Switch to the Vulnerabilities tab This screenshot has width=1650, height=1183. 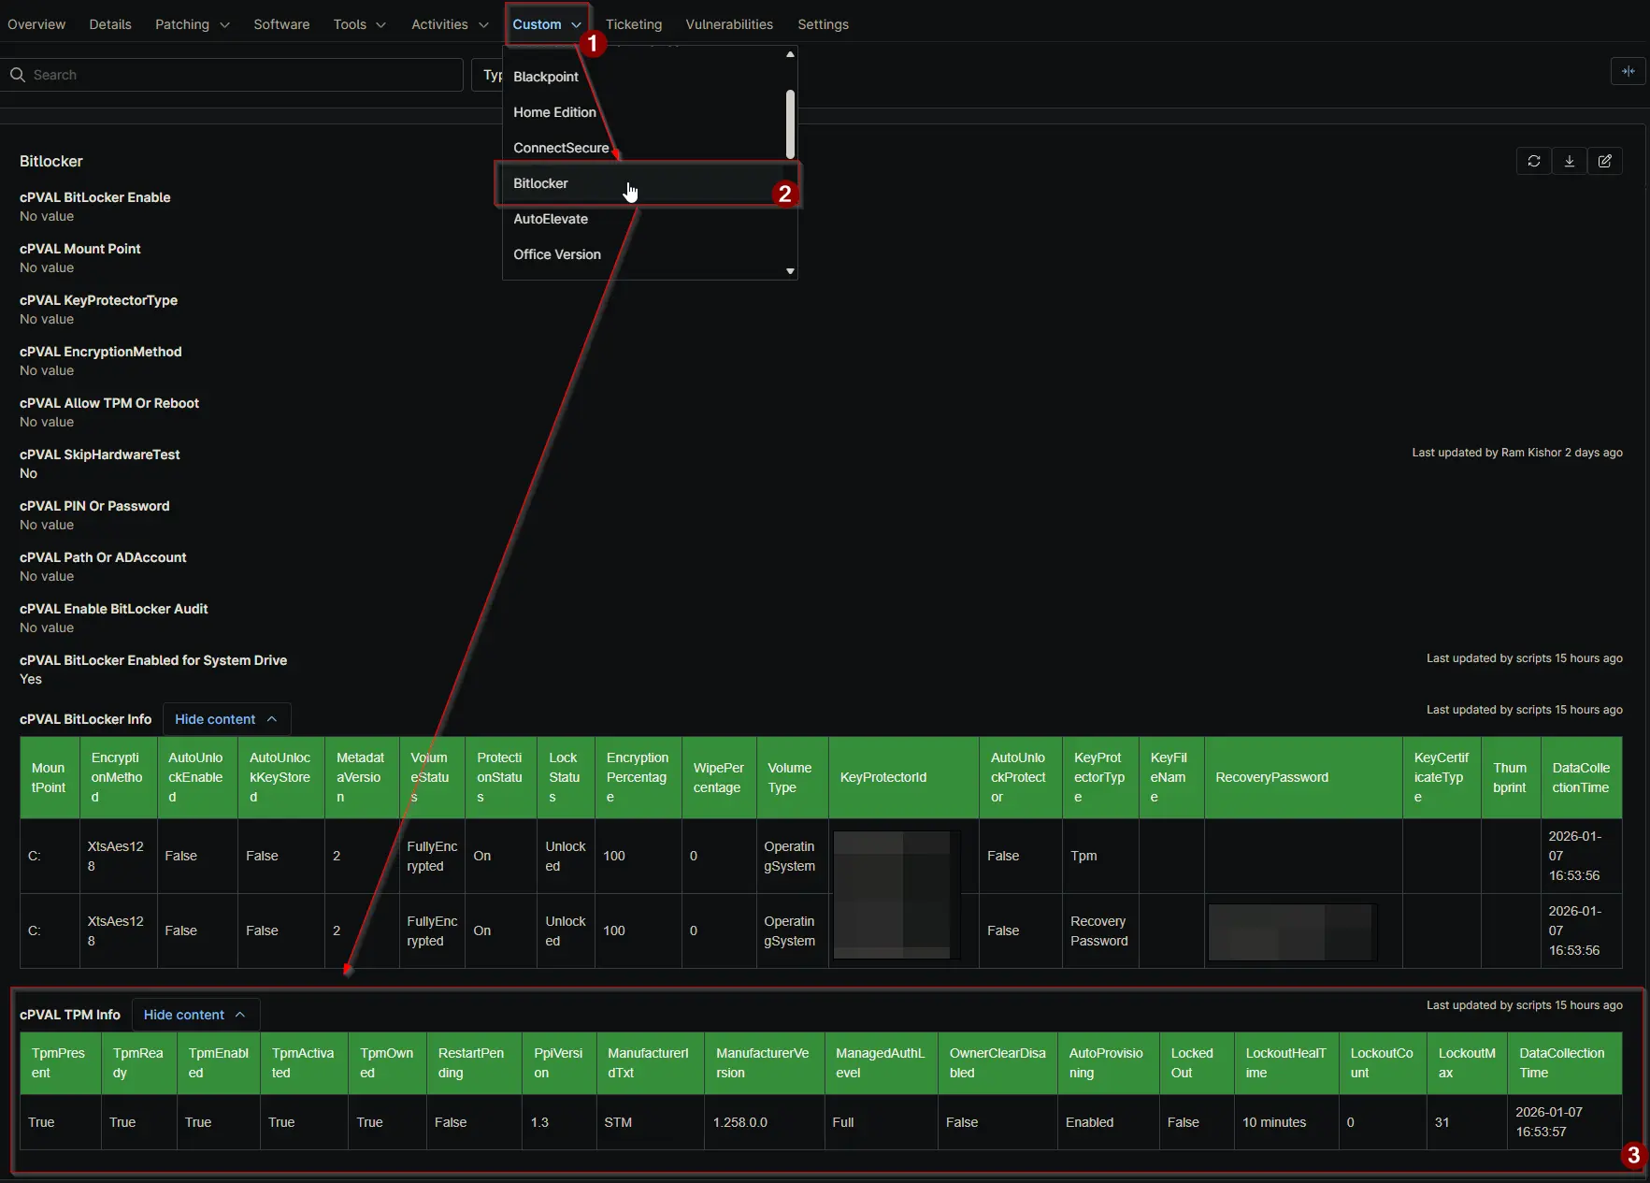(x=728, y=24)
